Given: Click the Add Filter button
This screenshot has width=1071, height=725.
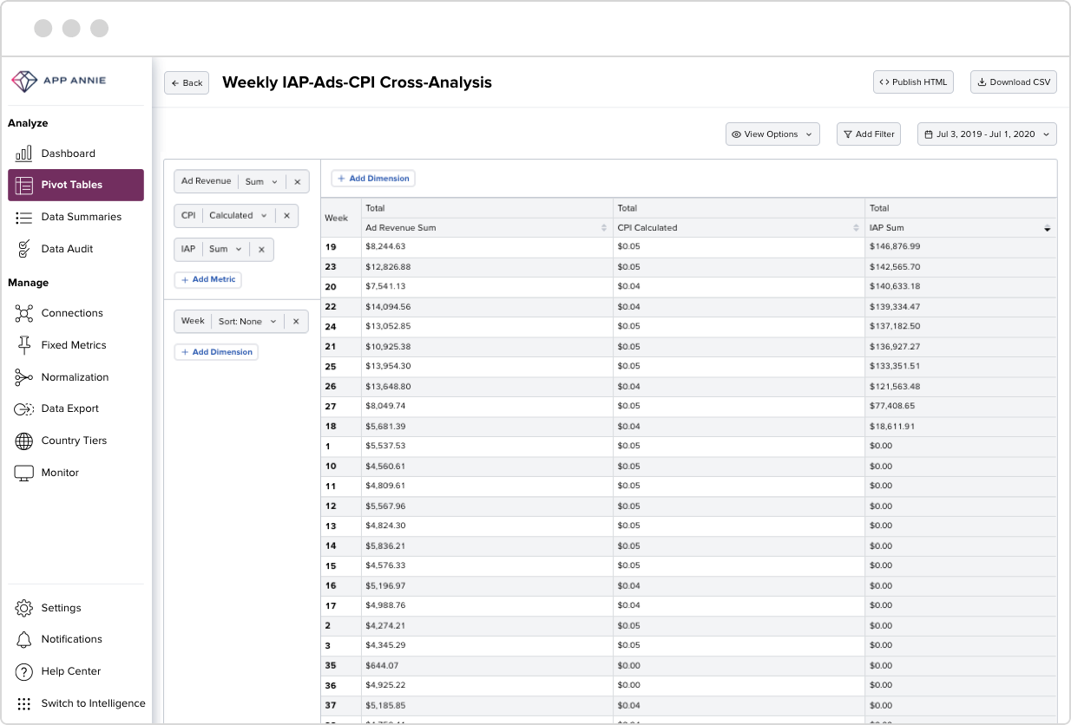Looking at the screenshot, I should click(x=869, y=134).
